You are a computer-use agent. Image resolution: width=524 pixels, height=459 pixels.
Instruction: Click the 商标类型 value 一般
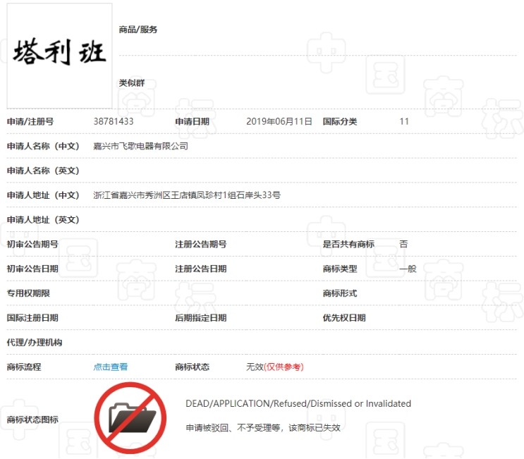[408, 269]
